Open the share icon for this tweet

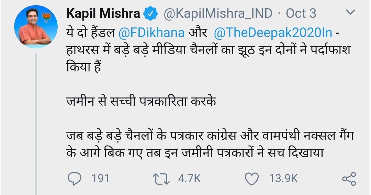point(349,179)
